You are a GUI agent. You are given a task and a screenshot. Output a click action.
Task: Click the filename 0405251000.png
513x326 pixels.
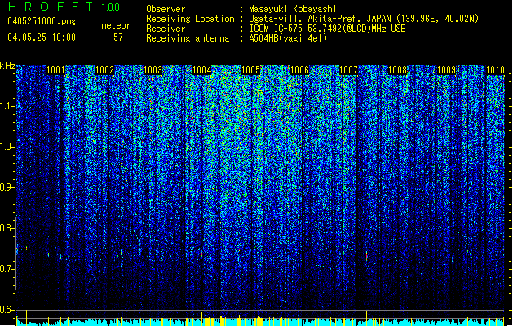(x=42, y=21)
